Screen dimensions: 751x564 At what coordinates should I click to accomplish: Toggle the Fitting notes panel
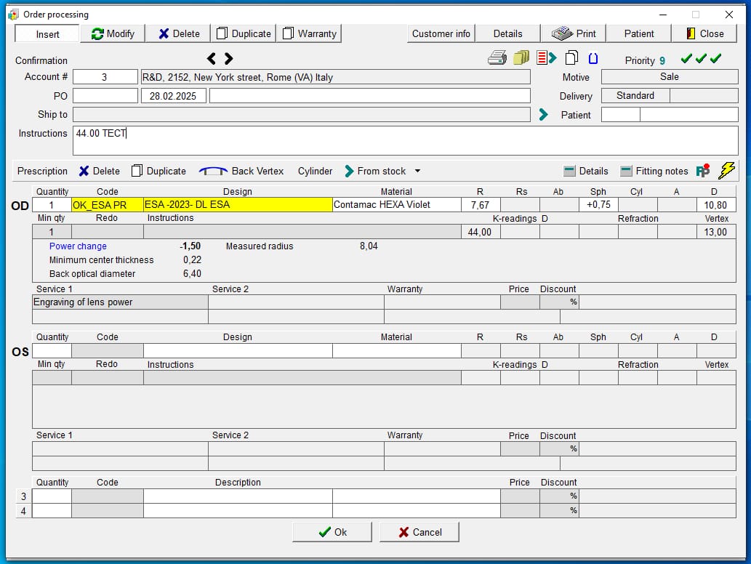click(x=654, y=171)
